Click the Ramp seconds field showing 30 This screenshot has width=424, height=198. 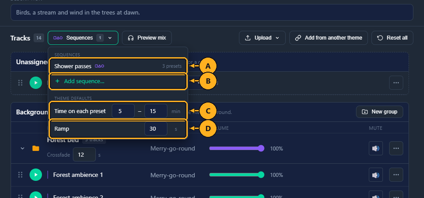click(156, 129)
